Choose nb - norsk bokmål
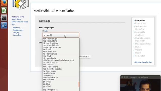The height and width of the screenshot is (91, 161). click(61, 43)
